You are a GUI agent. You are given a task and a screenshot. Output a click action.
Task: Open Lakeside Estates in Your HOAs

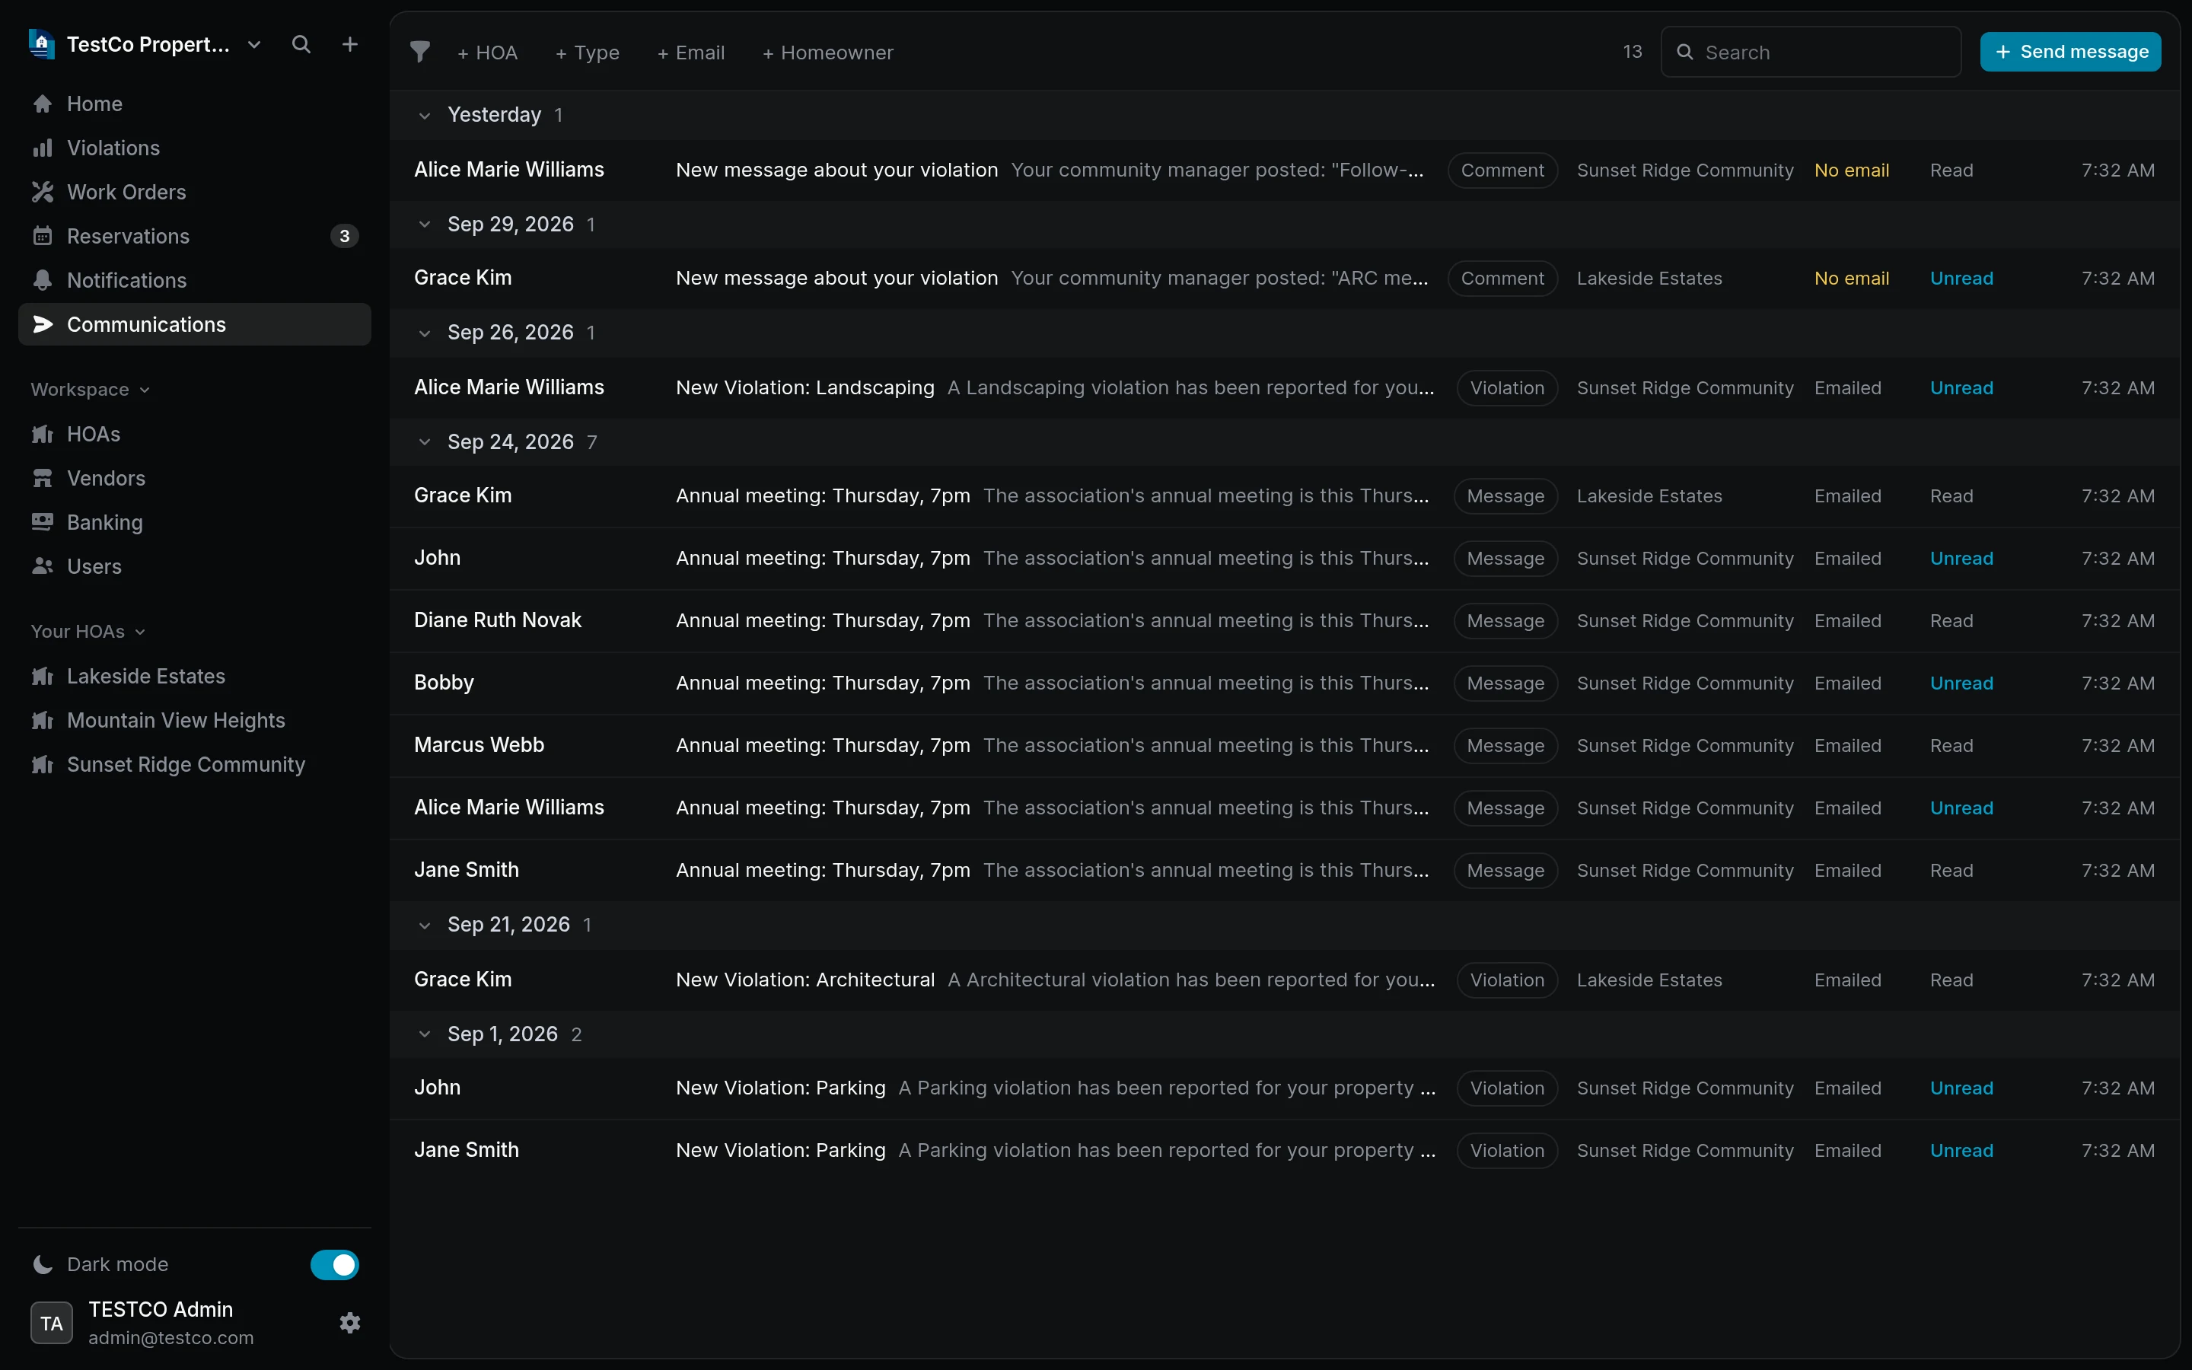click(x=195, y=676)
